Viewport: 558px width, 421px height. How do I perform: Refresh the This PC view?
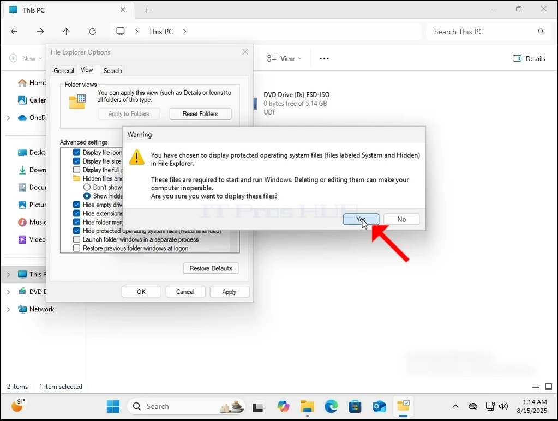pos(93,31)
